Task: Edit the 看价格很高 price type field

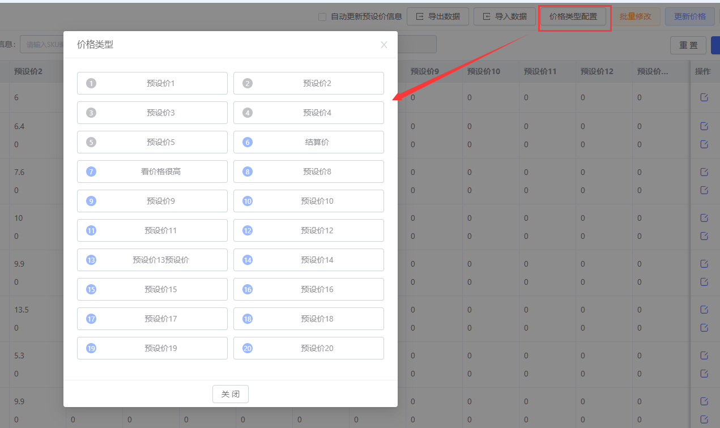Action: point(152,172)
